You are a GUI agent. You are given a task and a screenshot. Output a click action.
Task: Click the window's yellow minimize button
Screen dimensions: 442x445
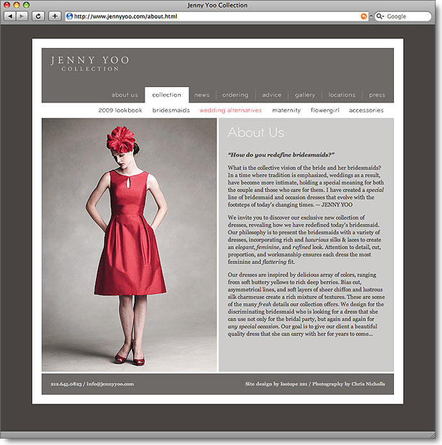17,5
